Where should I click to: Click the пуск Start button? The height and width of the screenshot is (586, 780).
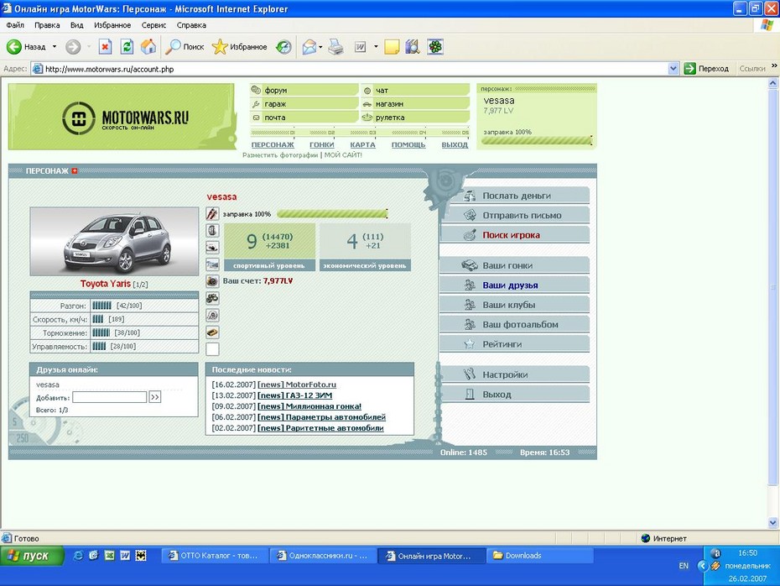coord(33,556)
